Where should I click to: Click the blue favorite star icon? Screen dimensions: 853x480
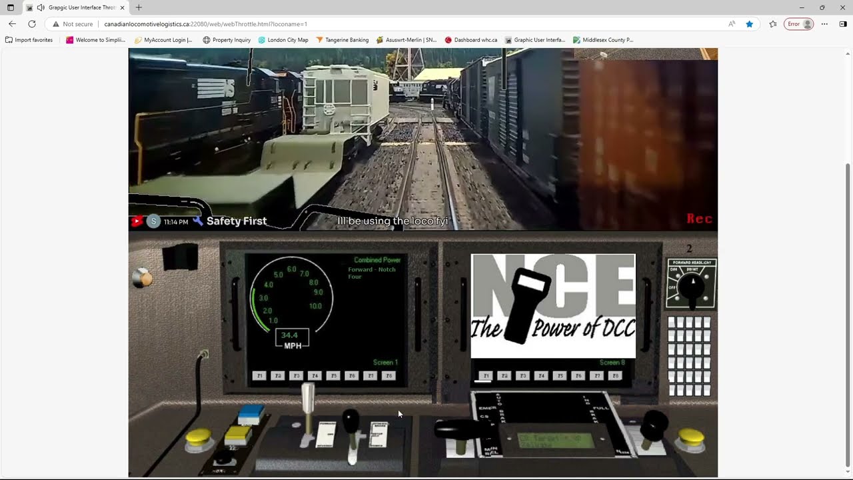point(750,24)
